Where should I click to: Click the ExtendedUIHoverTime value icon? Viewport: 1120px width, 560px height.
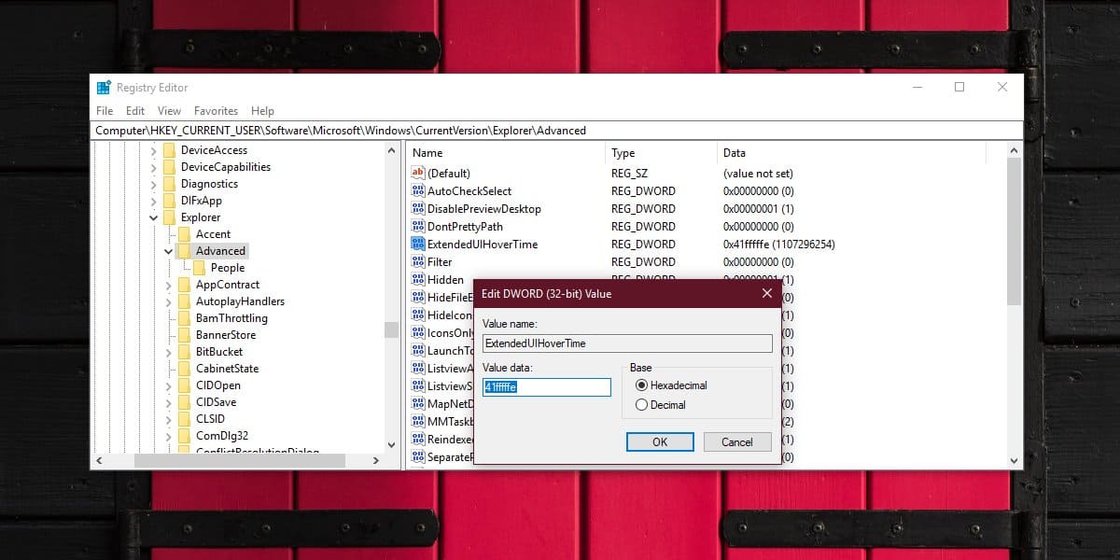418,245
